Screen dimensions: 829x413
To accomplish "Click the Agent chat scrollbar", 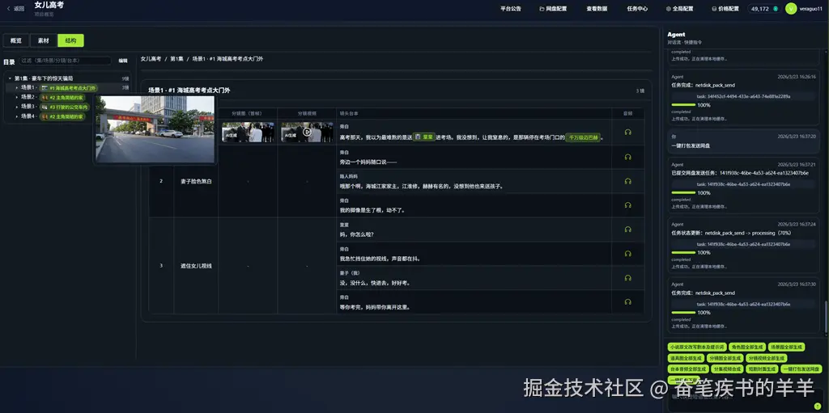I will click(825, 317).
